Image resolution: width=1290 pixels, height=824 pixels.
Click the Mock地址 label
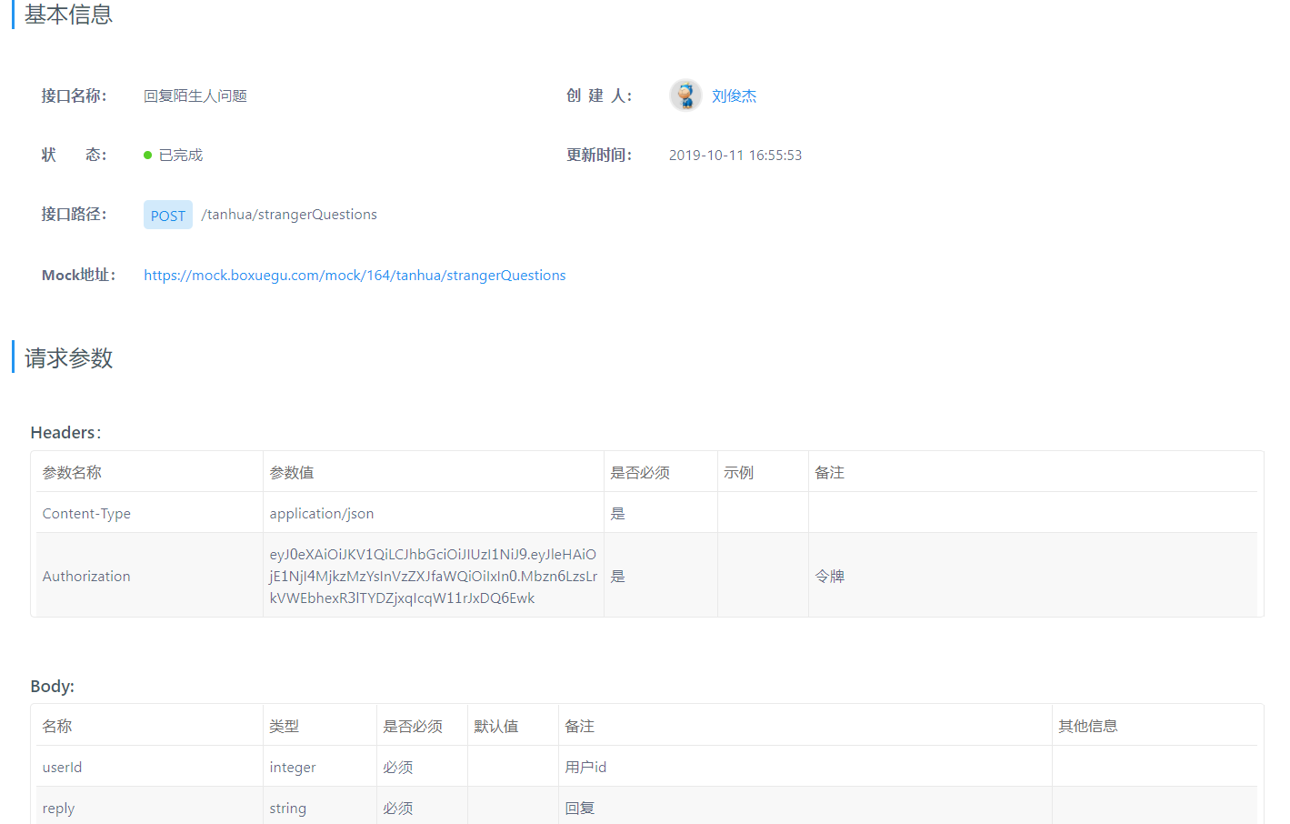[79, 275]
